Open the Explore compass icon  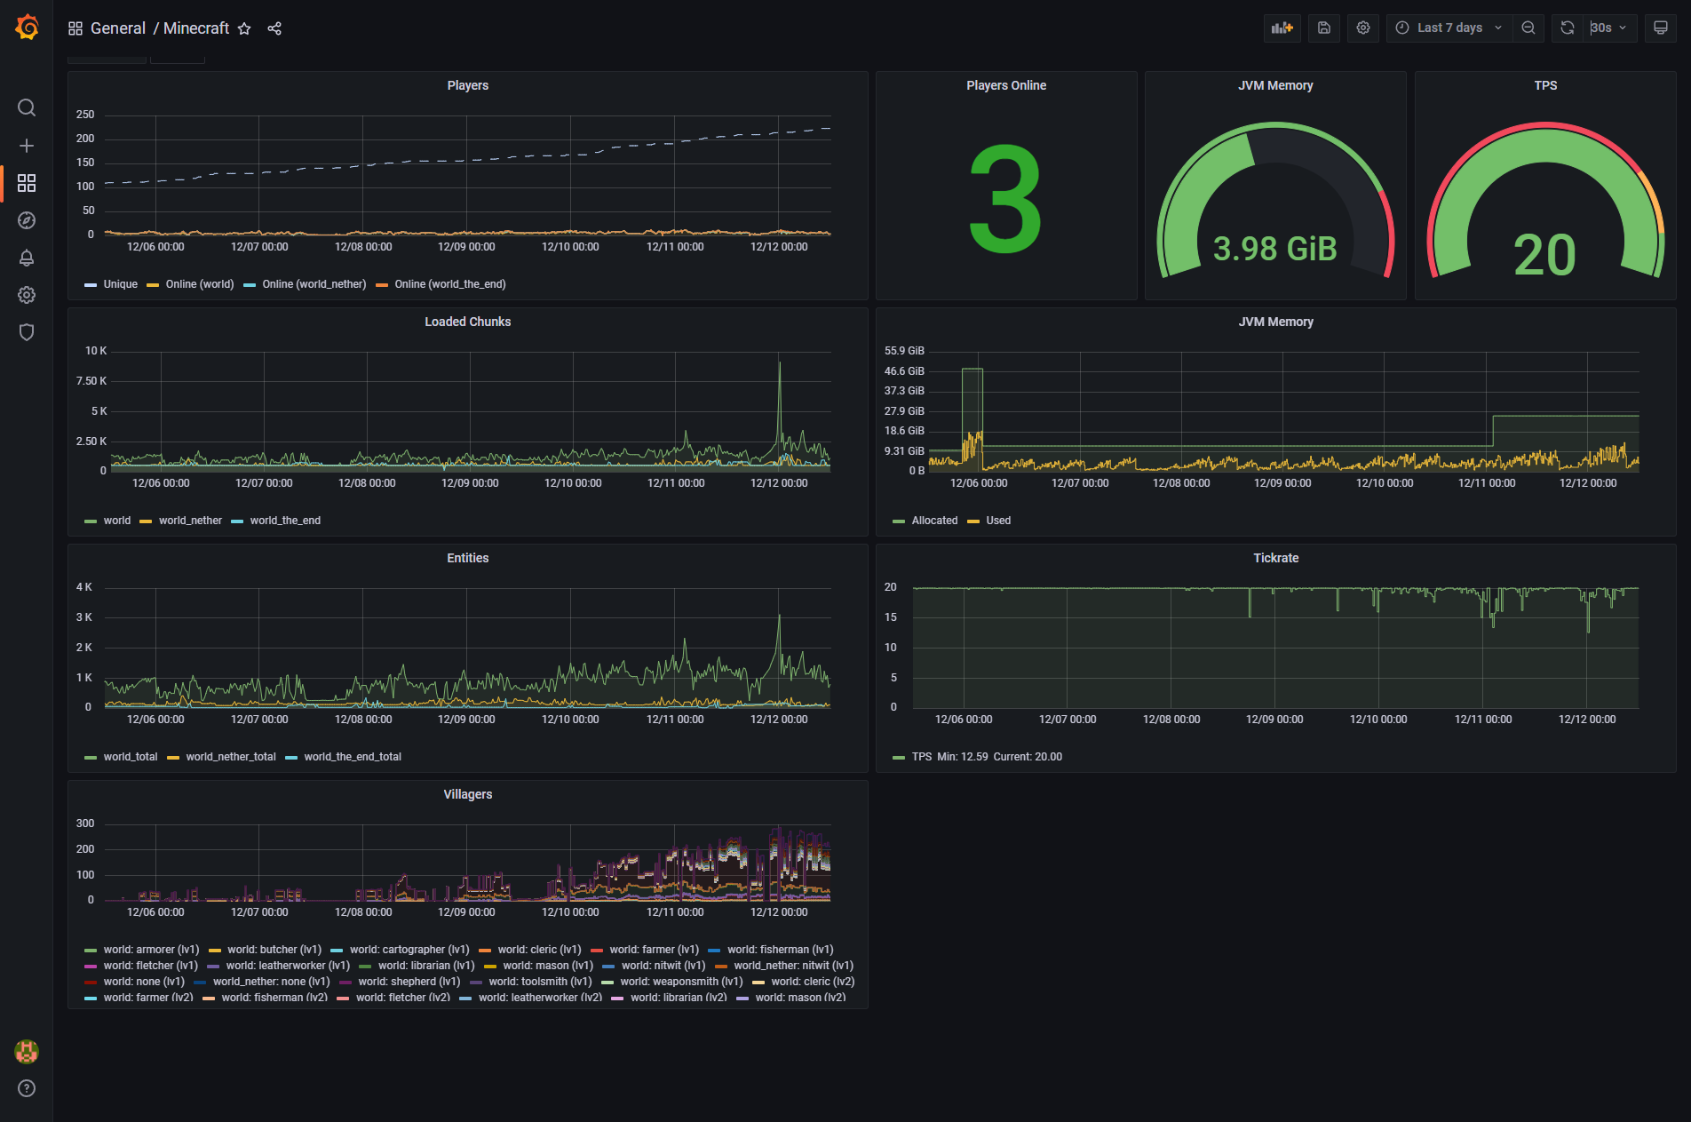27,220
